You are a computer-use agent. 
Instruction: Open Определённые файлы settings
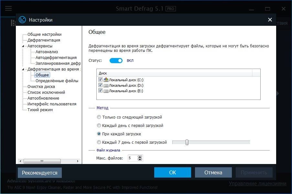click(x=57, y=81)
